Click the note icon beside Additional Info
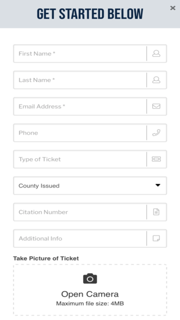The height and width of the screenshot is (320, 180). 157,238
